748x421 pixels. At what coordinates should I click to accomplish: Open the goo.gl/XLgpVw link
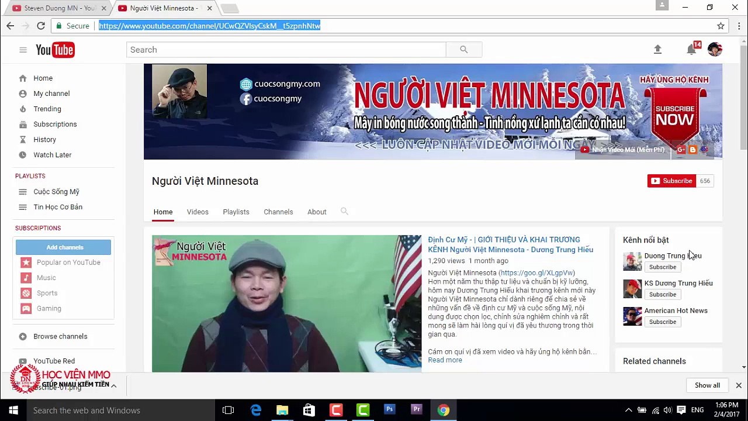pyautogui.click(x=536, y=273)
